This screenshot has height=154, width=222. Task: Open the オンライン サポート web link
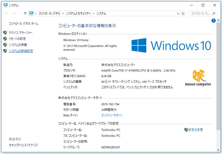(x=112, y=115)
